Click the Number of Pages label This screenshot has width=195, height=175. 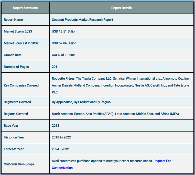pos(16,67)
